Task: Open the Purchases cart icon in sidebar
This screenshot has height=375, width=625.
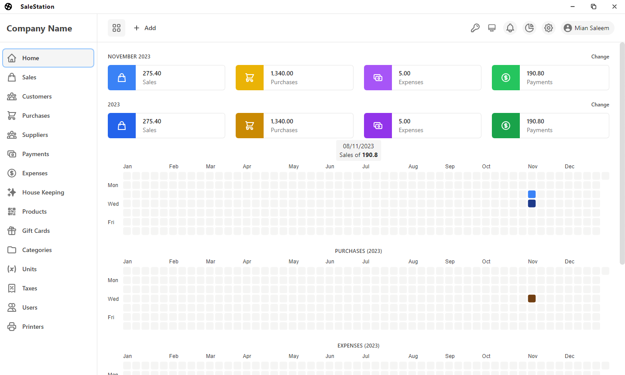Action: [x=12, y=115]
